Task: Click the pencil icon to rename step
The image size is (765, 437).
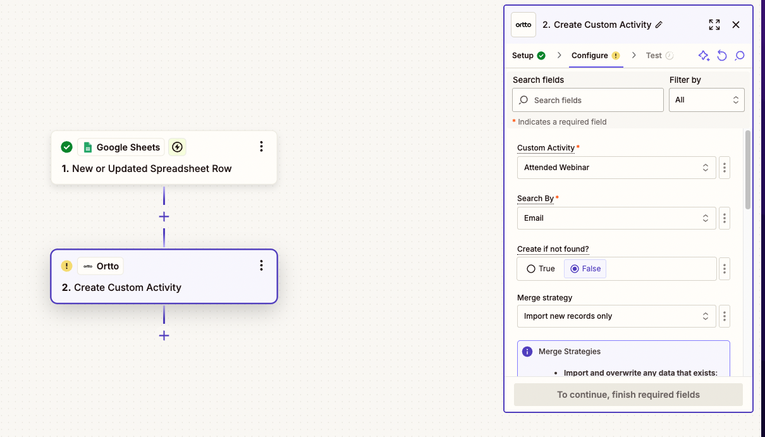Action: 659,25
